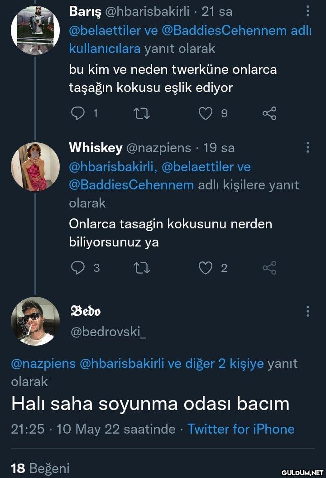Open more options on Barış's tweet
326x478 pixels.
(x=308, y=11)
